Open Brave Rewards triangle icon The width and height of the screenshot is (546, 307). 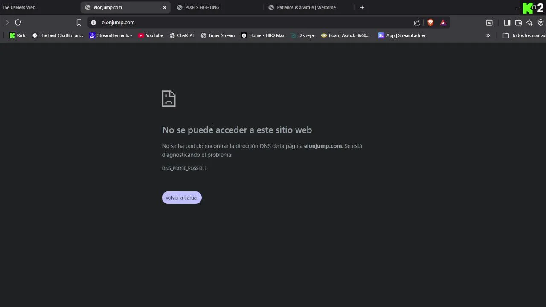[x=443, y=23]
